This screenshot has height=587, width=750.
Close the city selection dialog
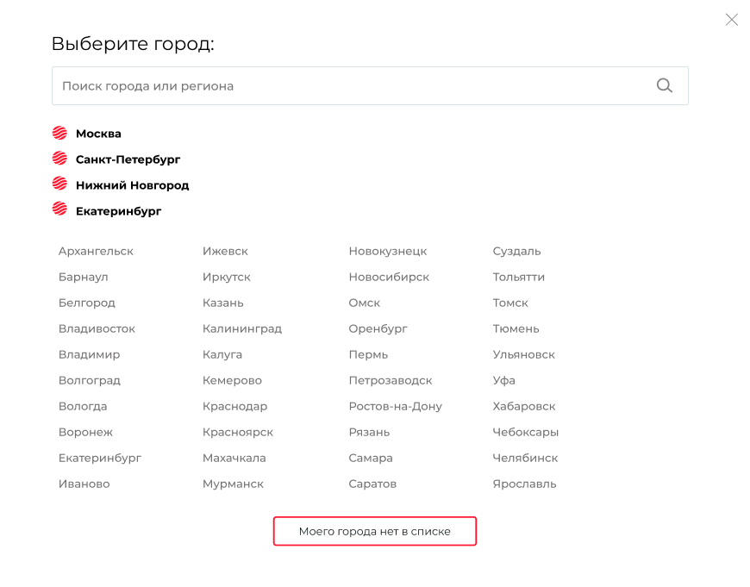(x=731, y=20)
